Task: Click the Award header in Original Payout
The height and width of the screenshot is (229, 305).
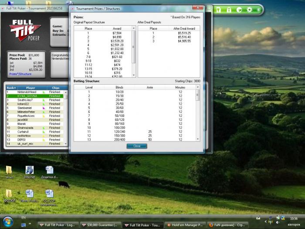Action: (x=117, y=28)
